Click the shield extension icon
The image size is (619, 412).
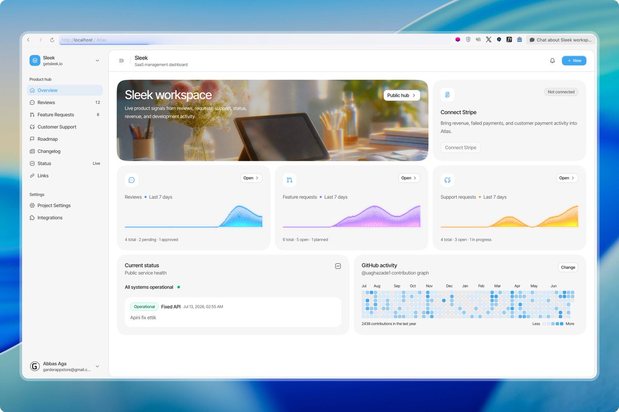point(468,40)
